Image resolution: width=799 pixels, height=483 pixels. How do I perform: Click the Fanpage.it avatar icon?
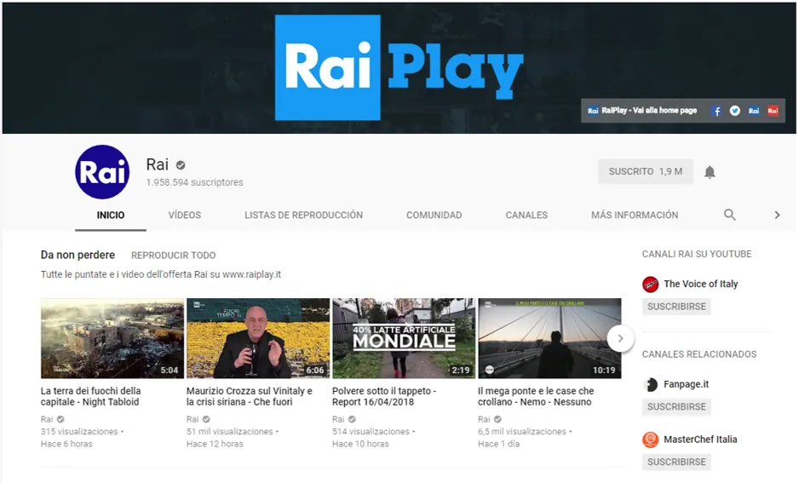[x=650, y=384]
